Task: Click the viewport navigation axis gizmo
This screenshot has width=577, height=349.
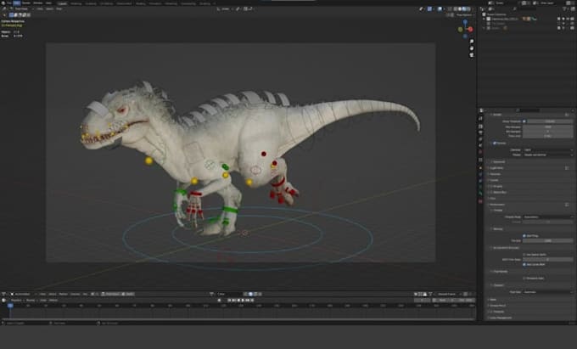Action: [466, 29]
